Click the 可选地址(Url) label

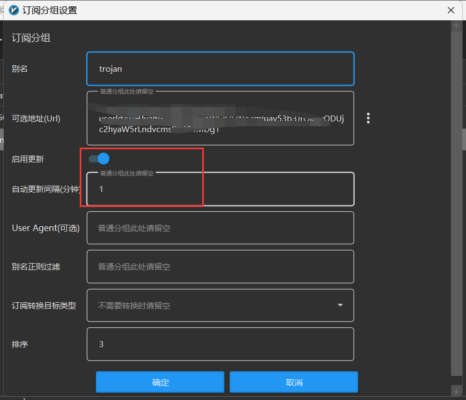(36, 119)
